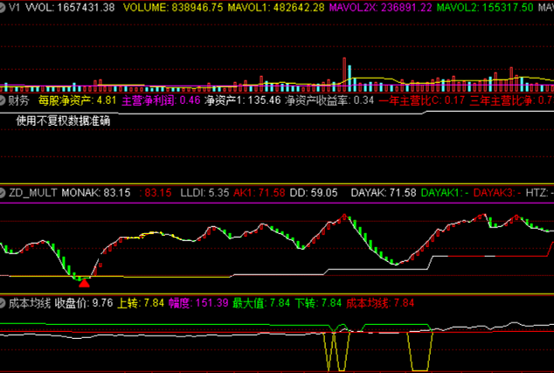Click the white DAYAK: 71.58 value
The height and width of the screenshot is (373, 554).
384,192
